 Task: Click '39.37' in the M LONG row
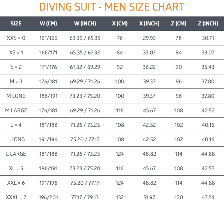(x=149, y=96)
